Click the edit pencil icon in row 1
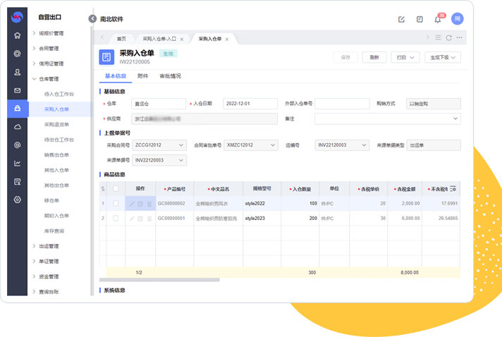This screenshot has width=502, height=337. coord(131,204)
